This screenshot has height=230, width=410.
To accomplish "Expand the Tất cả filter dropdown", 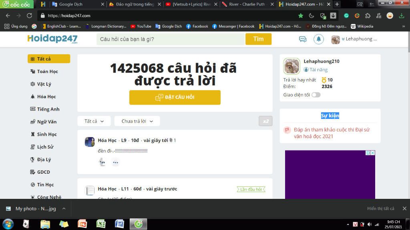I will click(x=94, y=121).
